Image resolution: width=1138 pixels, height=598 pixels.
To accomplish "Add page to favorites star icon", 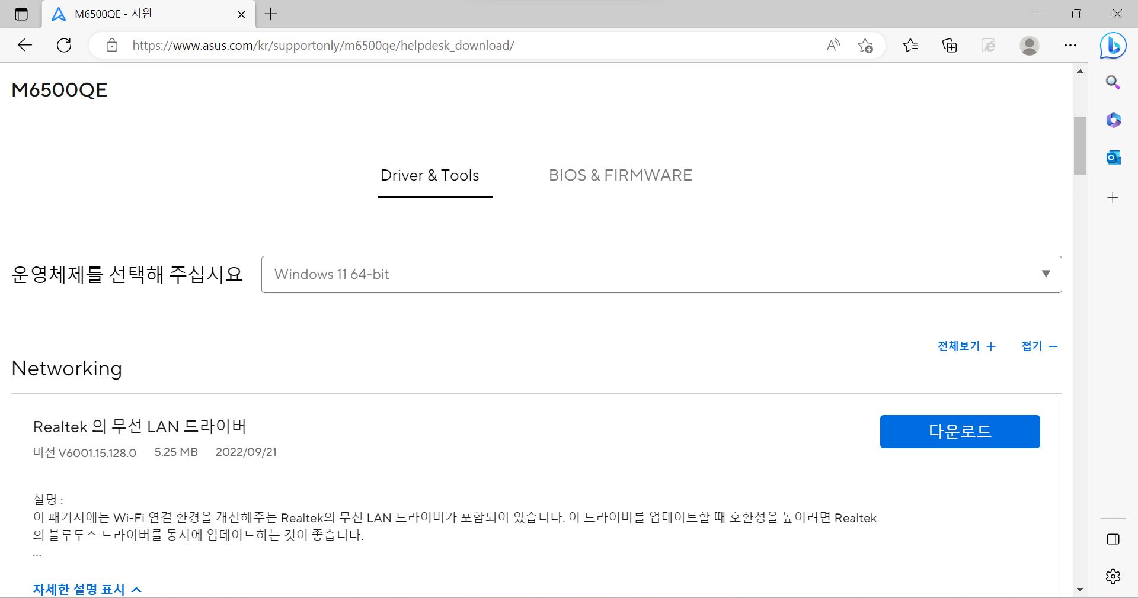I will coord(865,45).
